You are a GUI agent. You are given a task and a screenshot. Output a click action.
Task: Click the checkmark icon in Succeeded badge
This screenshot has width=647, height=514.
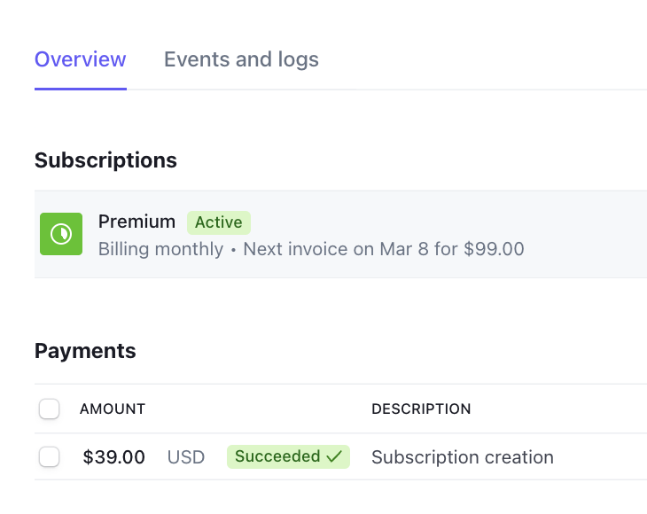[x=334, y=457]
